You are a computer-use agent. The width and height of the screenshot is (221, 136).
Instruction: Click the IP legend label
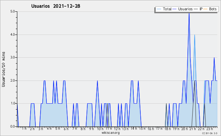point(201,9)
